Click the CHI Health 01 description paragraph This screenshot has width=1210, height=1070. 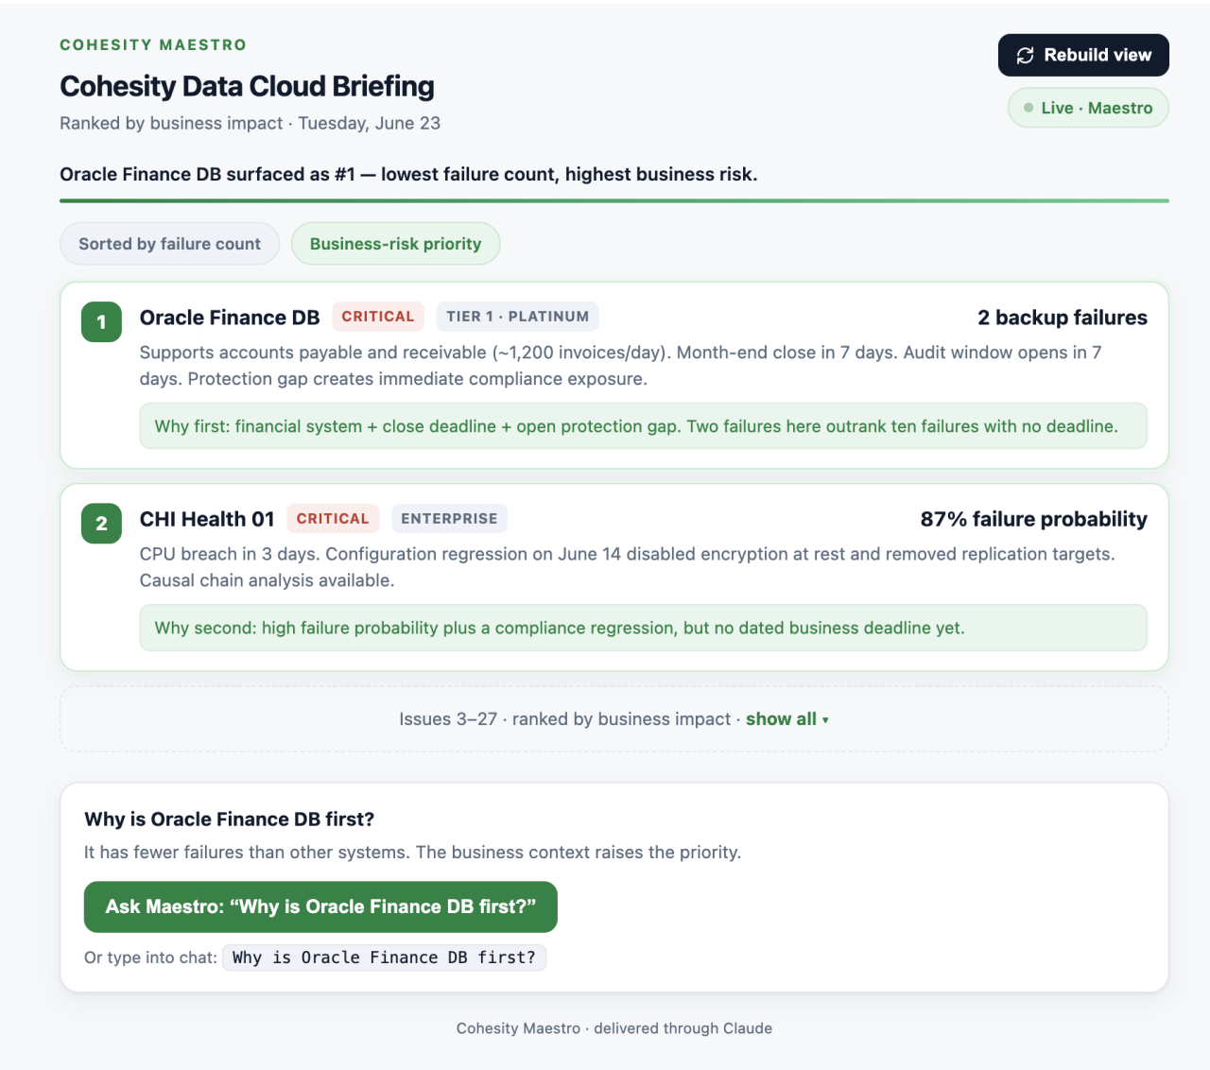627,567
